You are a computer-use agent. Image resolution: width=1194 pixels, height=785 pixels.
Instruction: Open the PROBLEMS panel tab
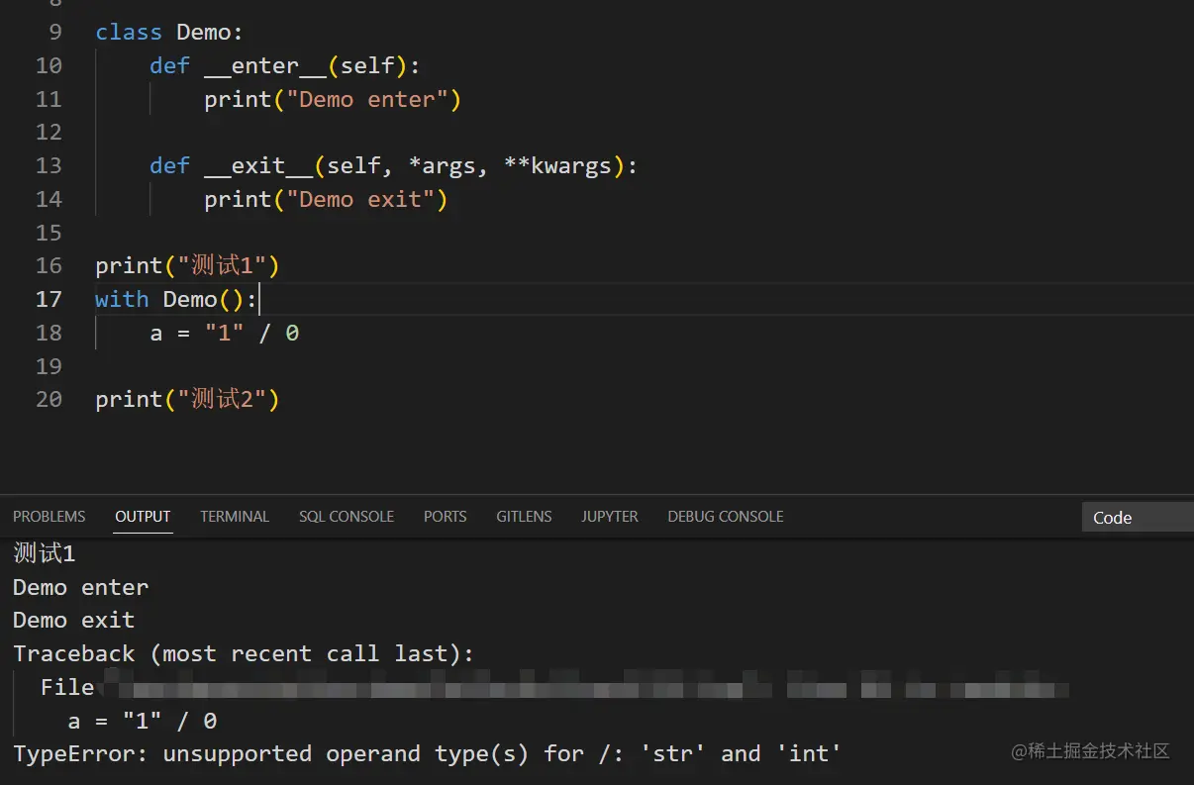50,517
